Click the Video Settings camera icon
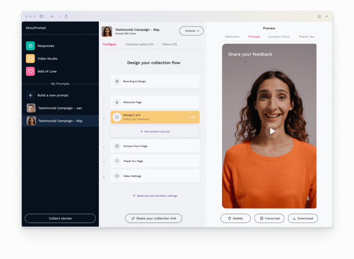 point(117,176)
